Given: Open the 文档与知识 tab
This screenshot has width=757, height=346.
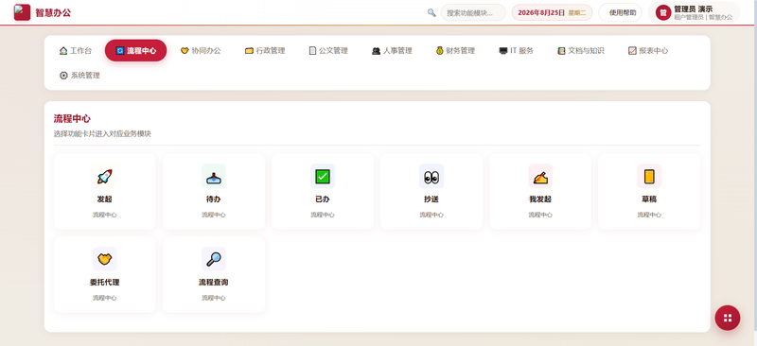Looking at the screenshot, I should (x=581, y=51).
